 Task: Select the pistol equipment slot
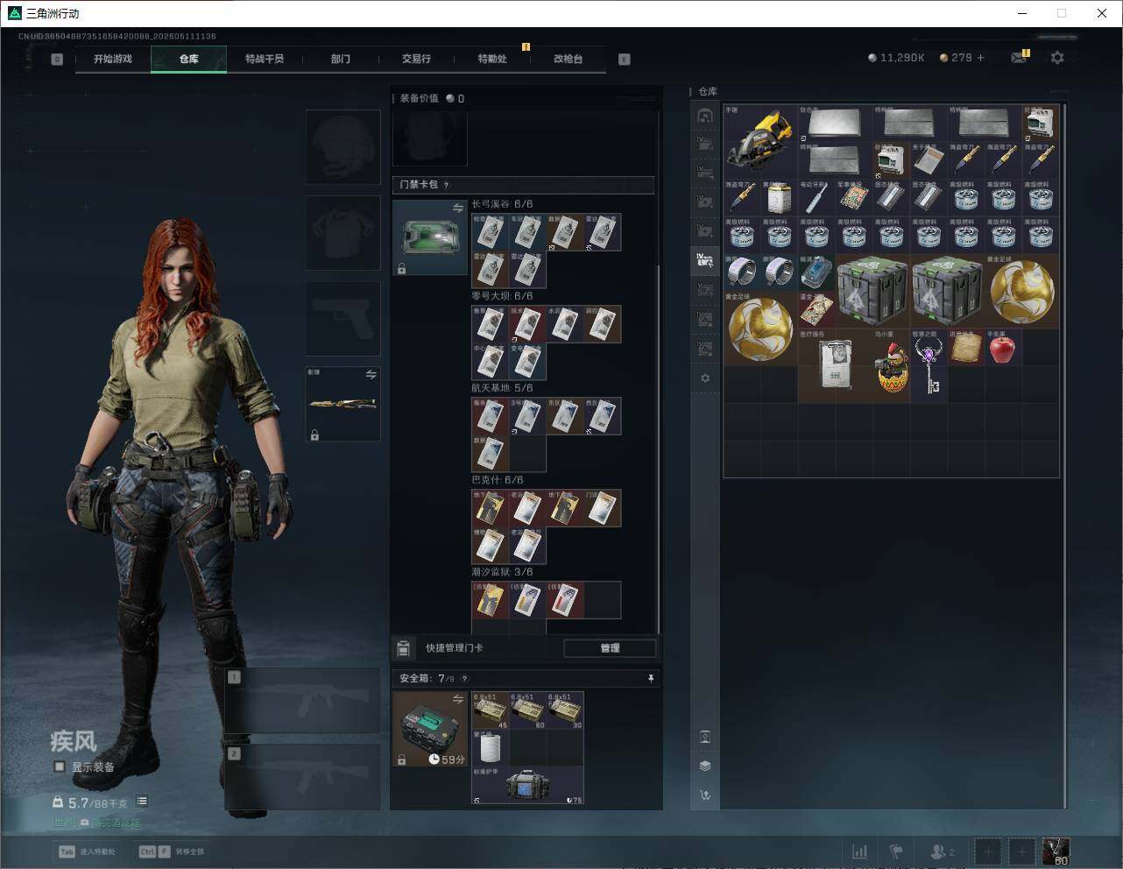click(343, 319)
